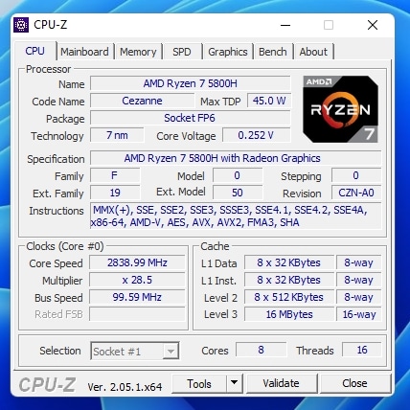Open the Memory tab
Viewport: 410px width, 410px height.
[x=138, y=52]
